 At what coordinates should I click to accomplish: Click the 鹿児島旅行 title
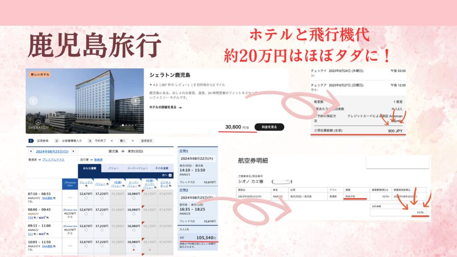click(95, 45)
